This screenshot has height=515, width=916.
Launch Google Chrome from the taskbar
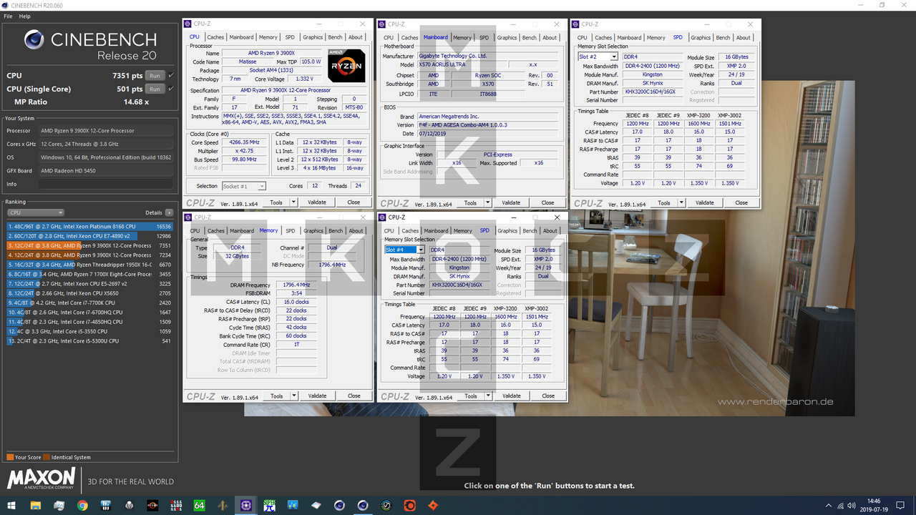point(82,506)
